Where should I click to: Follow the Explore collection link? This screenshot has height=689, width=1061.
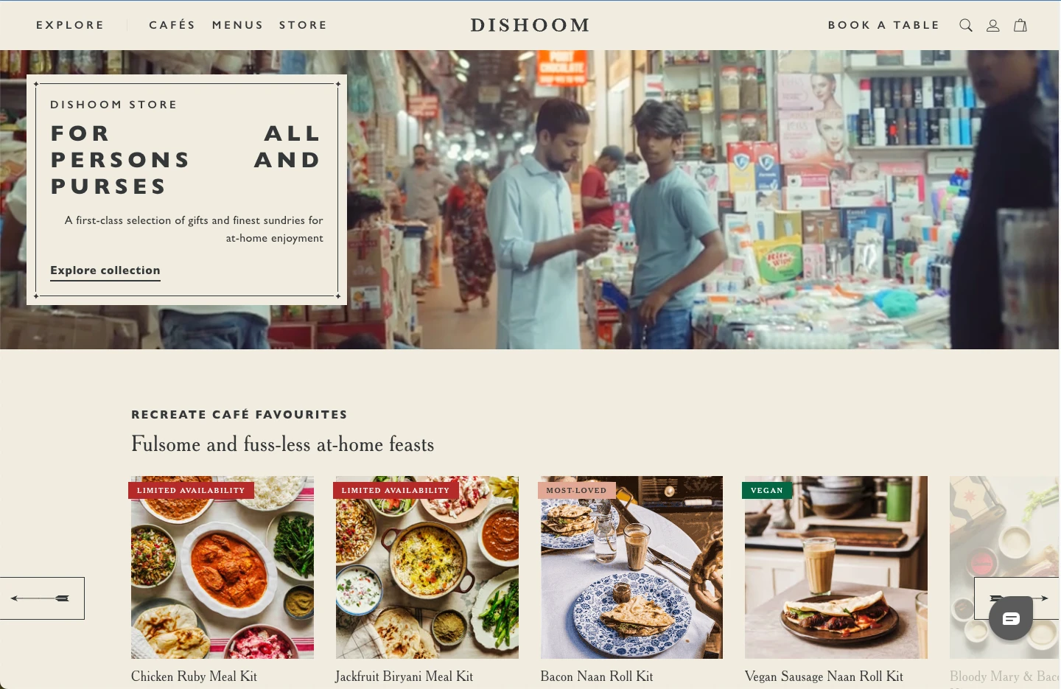tap(105, 270)
